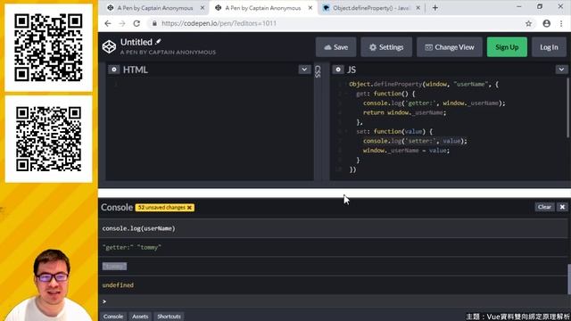Screen dimensions: 571x321
Task: Click the Console panel scrollbar
Action: (569, 279)
